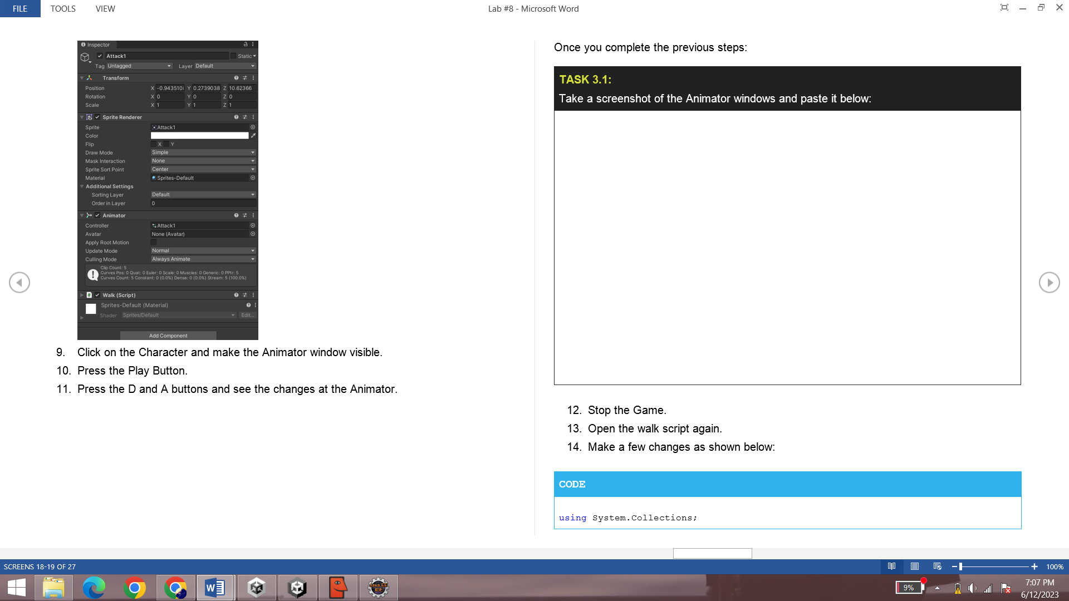Open the Sprite object picker for Attack1
Screen dimensions: 1069x601
[252, 127]
